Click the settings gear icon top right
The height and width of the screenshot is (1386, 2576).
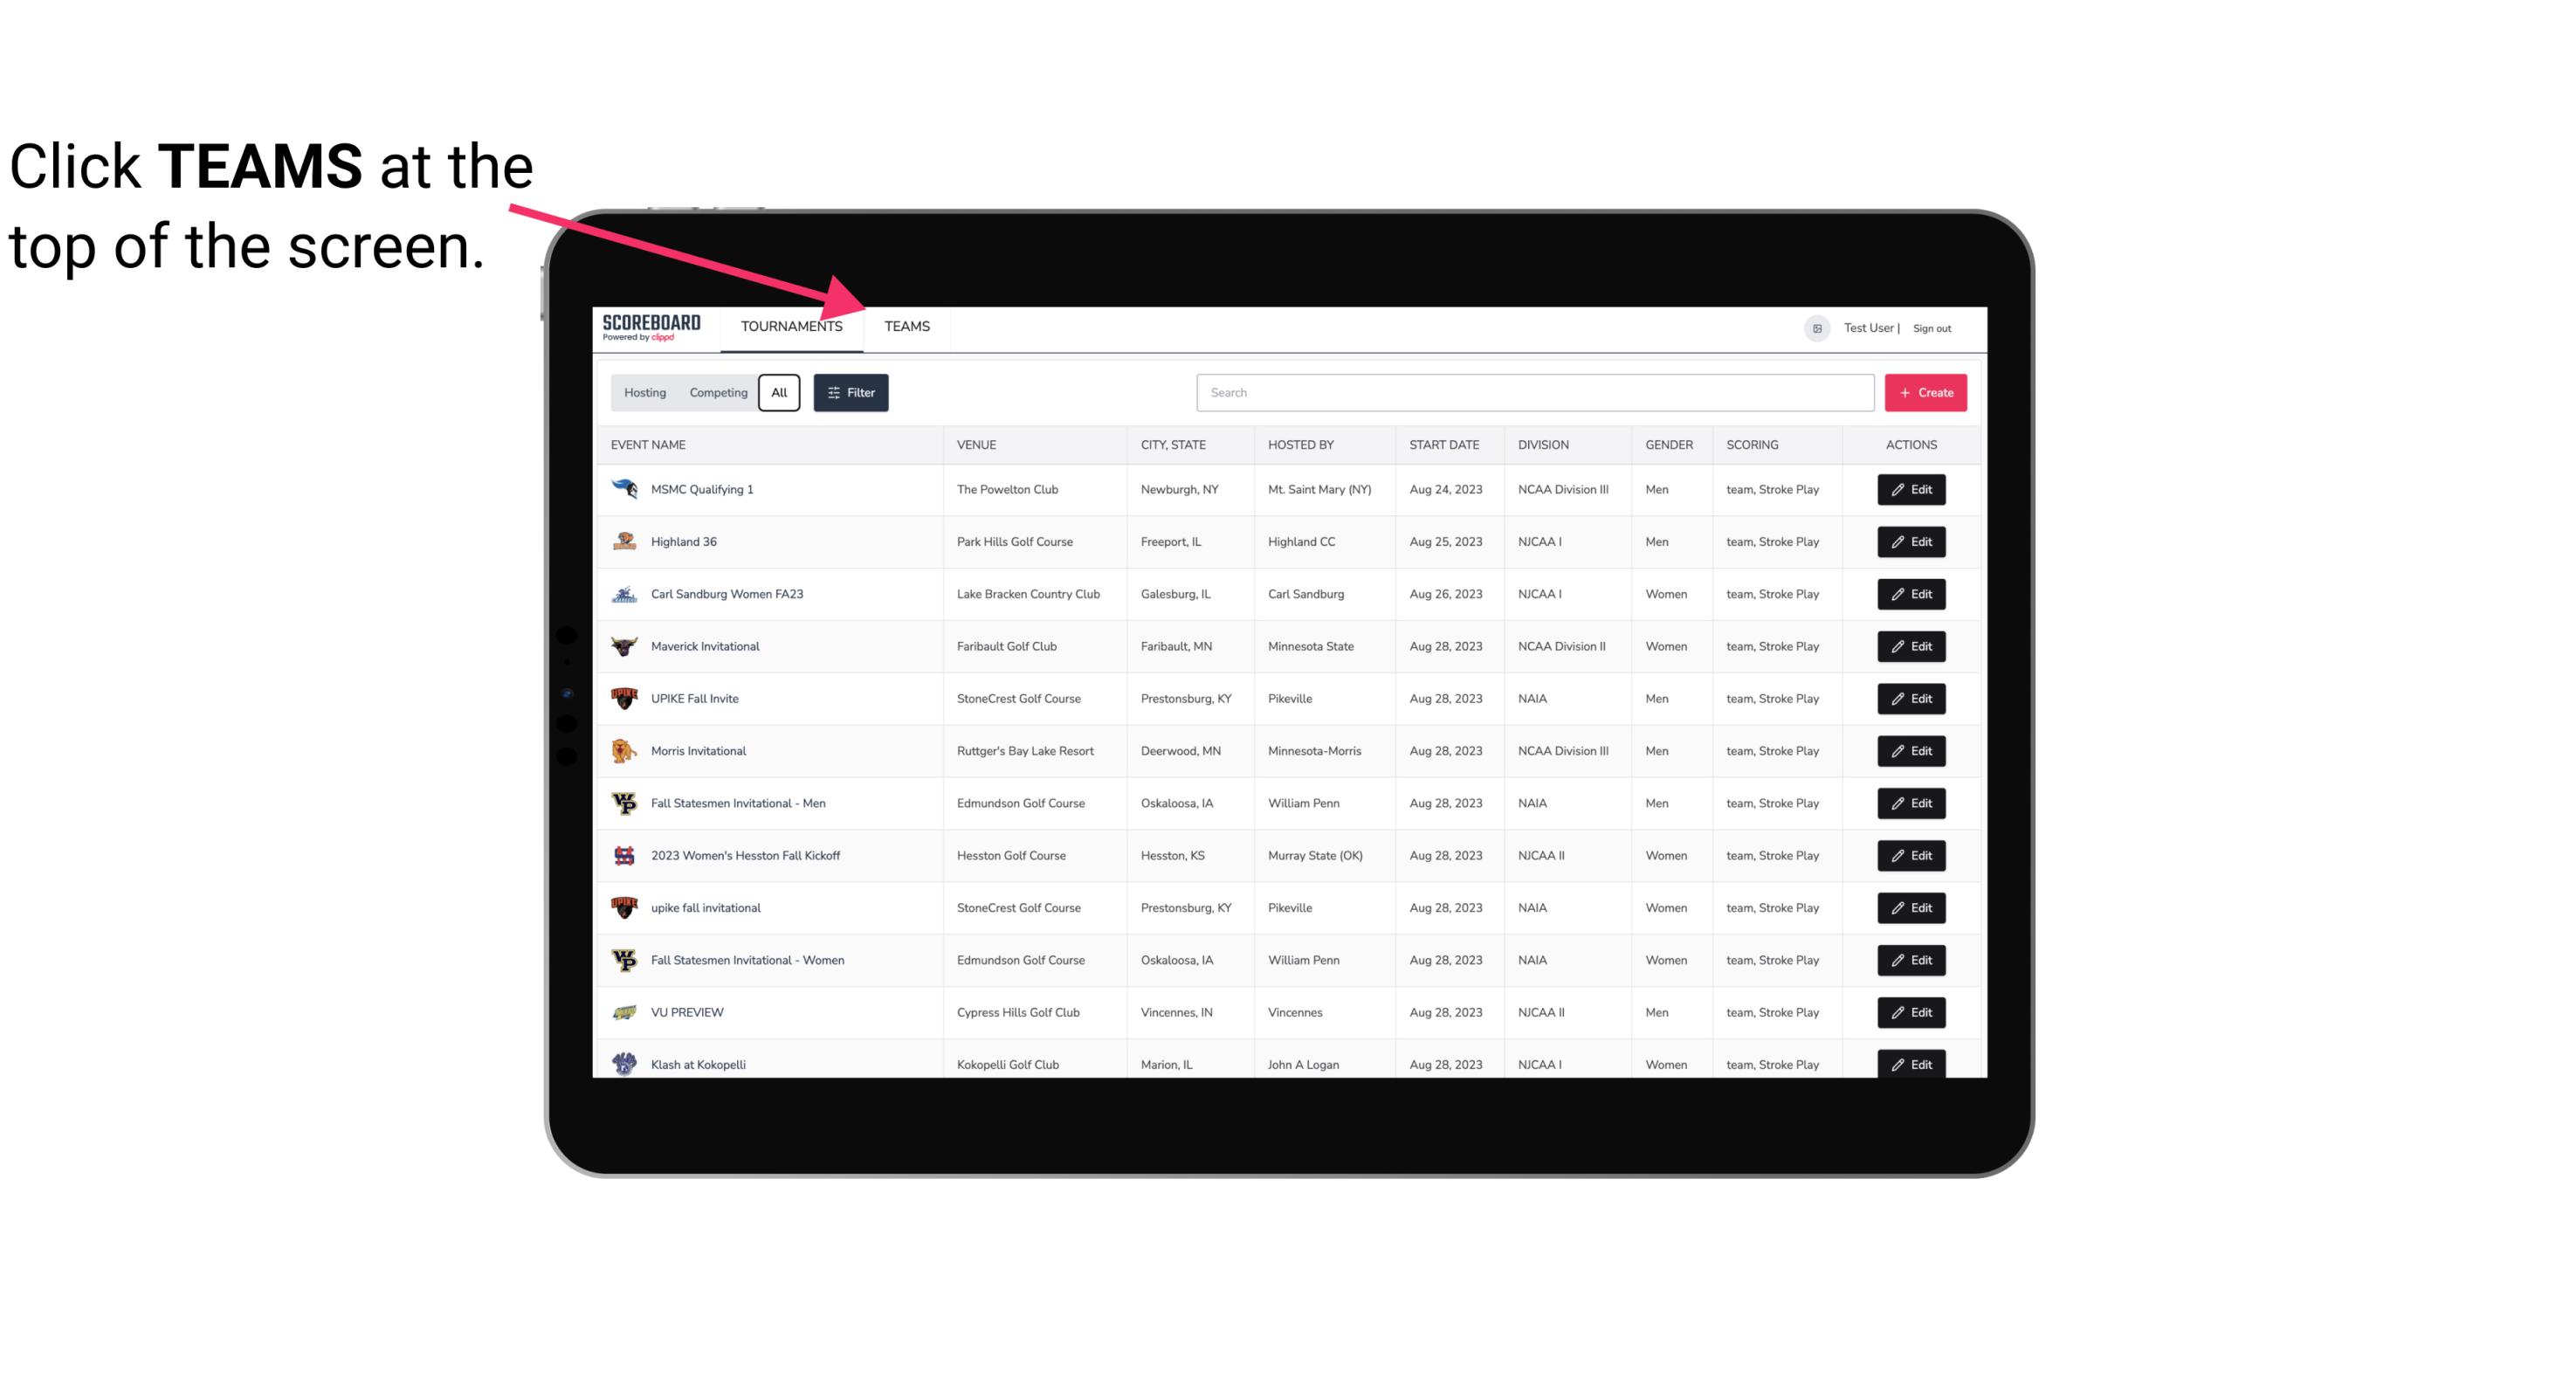tap(1815, 328)
